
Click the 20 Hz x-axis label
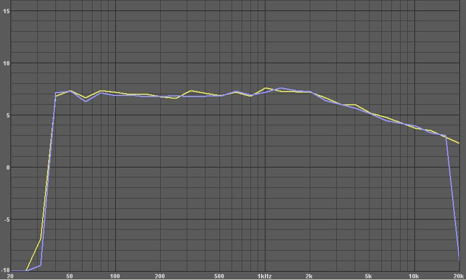pos(10,277)
